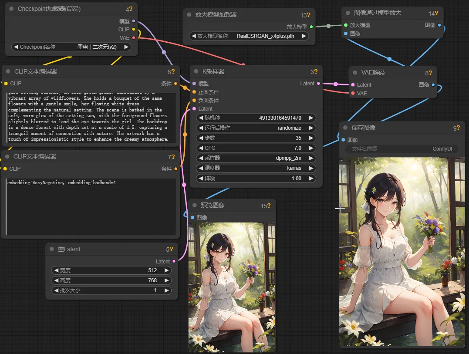The height and width of the screenshot is (354, 469).
Task: Increase 步数 with its right arrow
Action: pyautogui.click(x=311, y=138)
